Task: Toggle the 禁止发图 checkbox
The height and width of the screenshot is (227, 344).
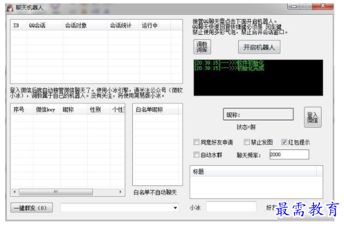Action: (247, 142)
